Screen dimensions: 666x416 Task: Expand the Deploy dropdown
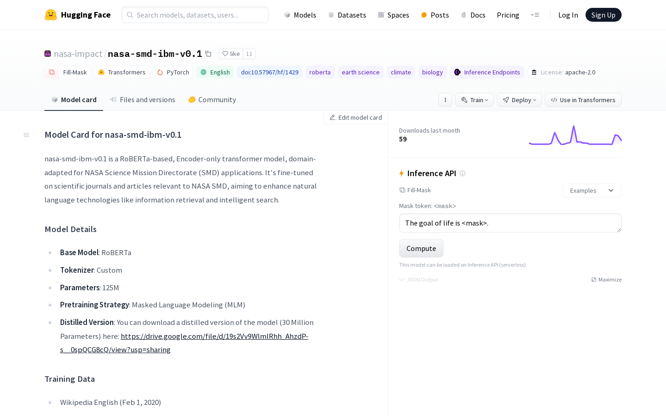(519, 100)
